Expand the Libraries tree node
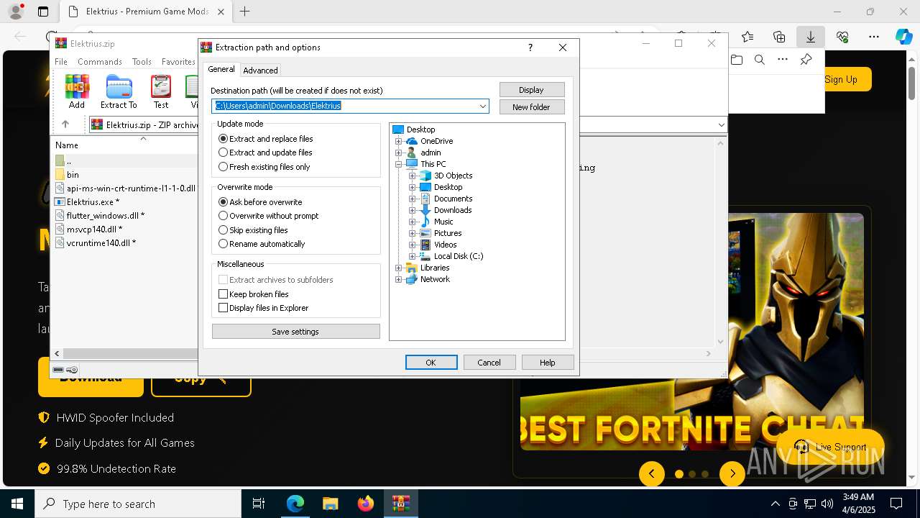920x518 pixels. click(x=399, y=268)
